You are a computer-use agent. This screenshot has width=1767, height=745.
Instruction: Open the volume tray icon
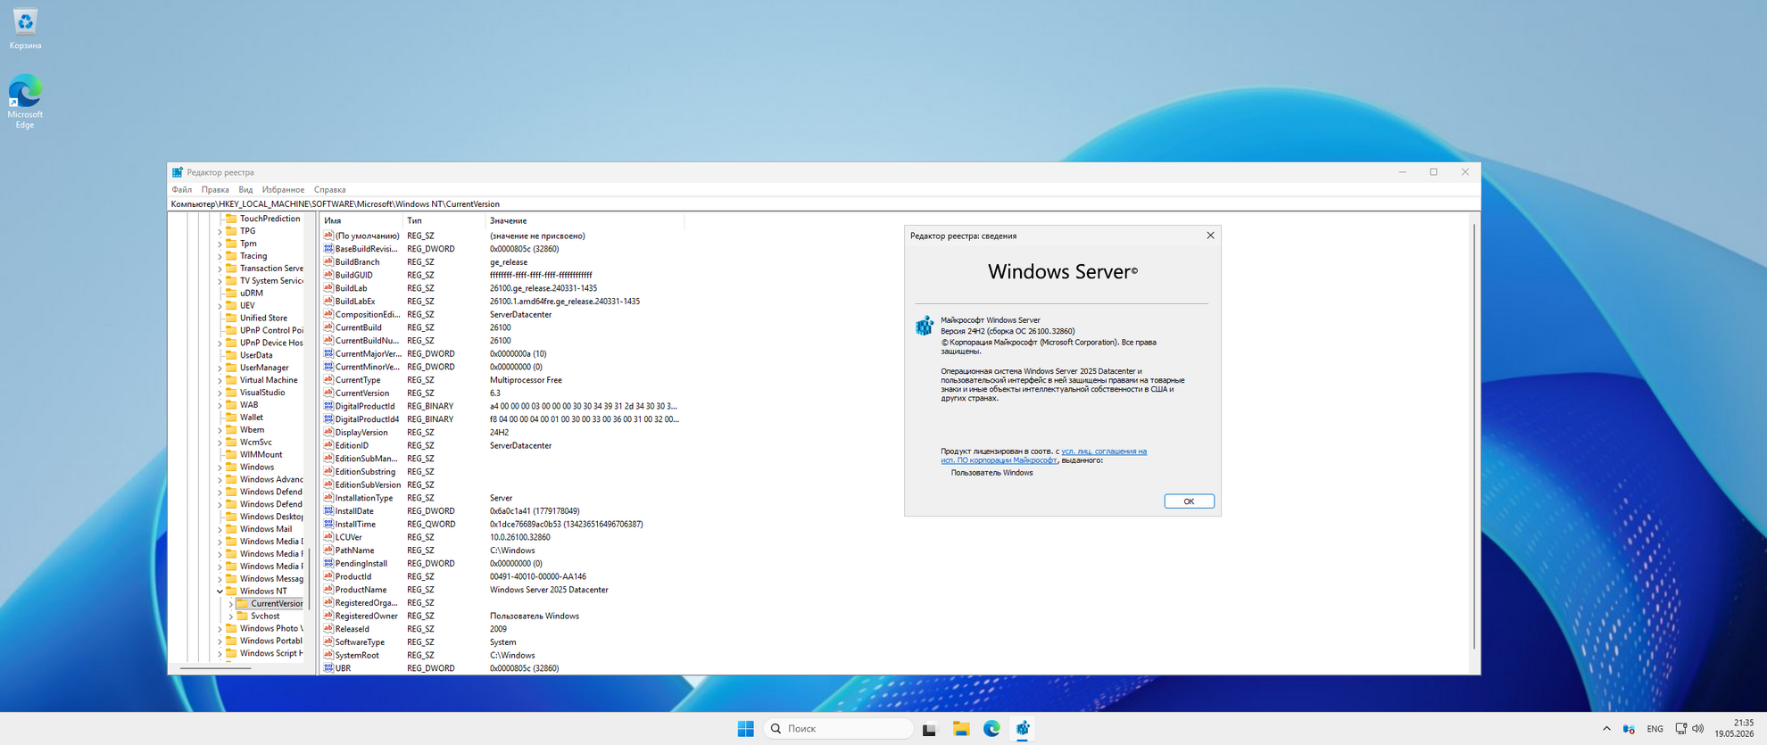click(1697, 729)
